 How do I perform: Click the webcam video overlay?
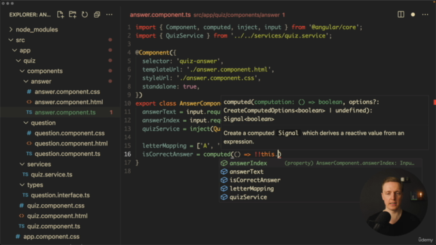(393, 203)
